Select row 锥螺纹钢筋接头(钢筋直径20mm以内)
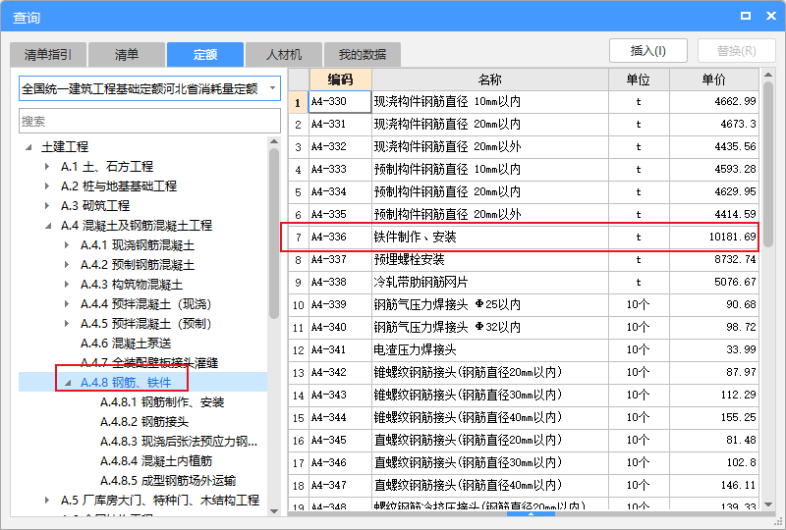 (524, 372)
